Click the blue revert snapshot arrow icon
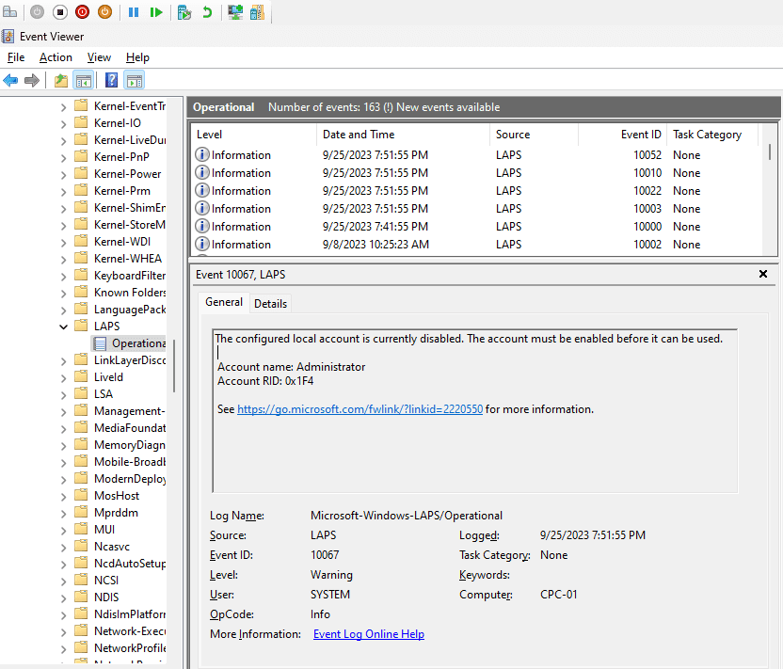The image size is (783, 669). [x=206, y=12]
